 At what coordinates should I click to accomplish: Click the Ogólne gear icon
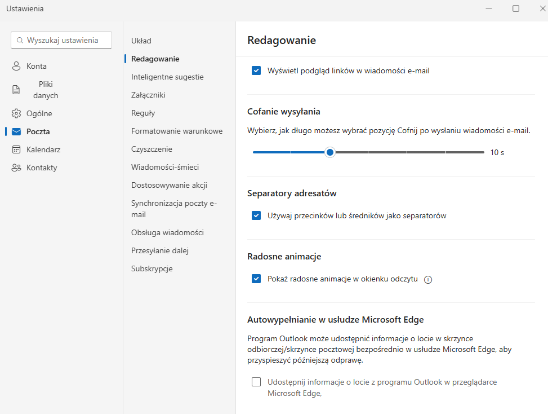coord(16,113)
